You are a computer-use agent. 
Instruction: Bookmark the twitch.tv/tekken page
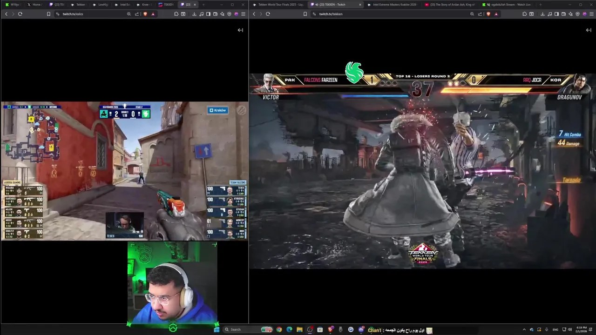click(x=305, y=14)
